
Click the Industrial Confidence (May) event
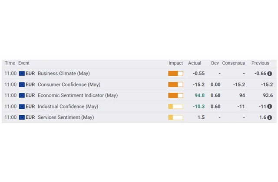(68, 107)
